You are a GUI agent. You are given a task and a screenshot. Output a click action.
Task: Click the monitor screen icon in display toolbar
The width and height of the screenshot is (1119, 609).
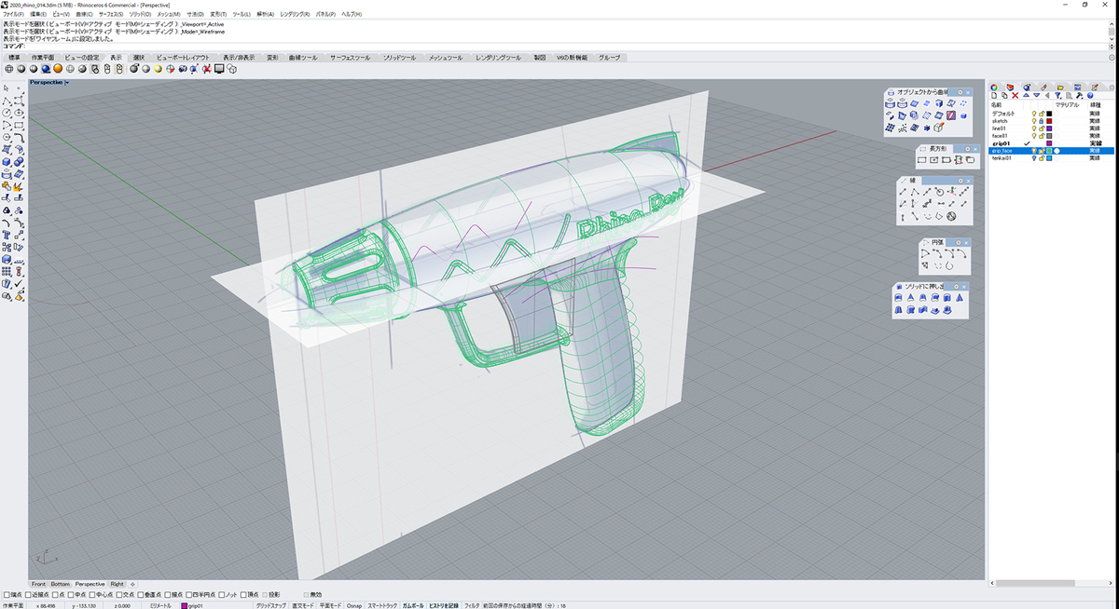pyautogui.click(x=219, y=69)
